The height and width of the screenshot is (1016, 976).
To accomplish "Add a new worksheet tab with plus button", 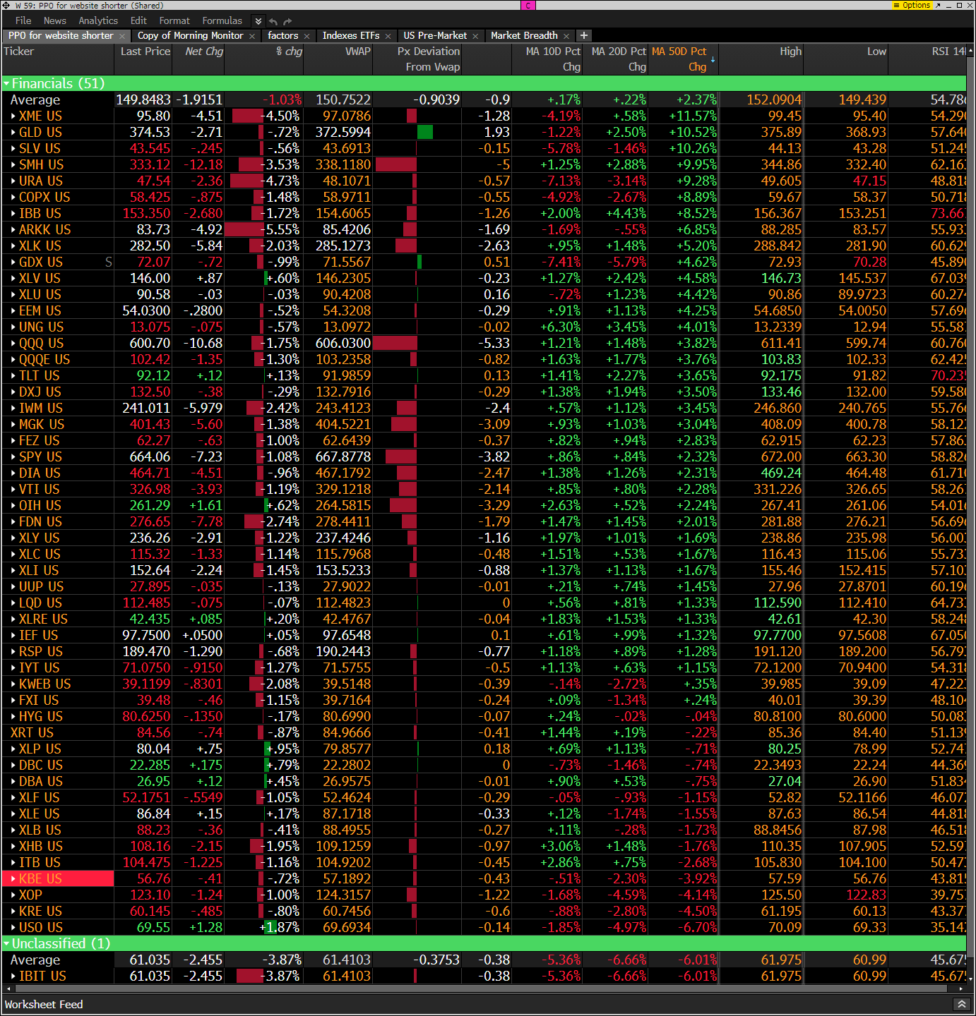I will point(584,35).
